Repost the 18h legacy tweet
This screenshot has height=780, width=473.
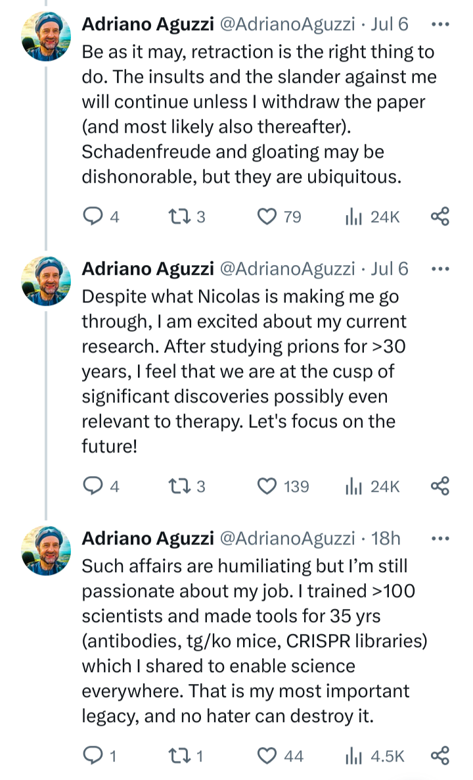click(x=178, y=756)
